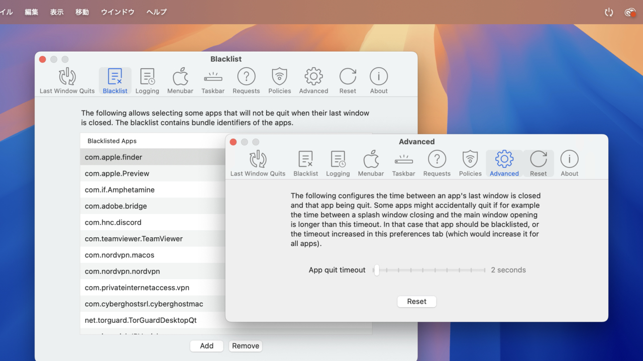Click the Blacklist window title bar
This screenshot has width=643, height=361.
pyautogui.click(x=226, y=59)
